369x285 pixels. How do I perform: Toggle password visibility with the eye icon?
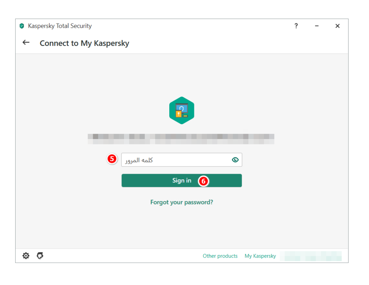[235, 160]
